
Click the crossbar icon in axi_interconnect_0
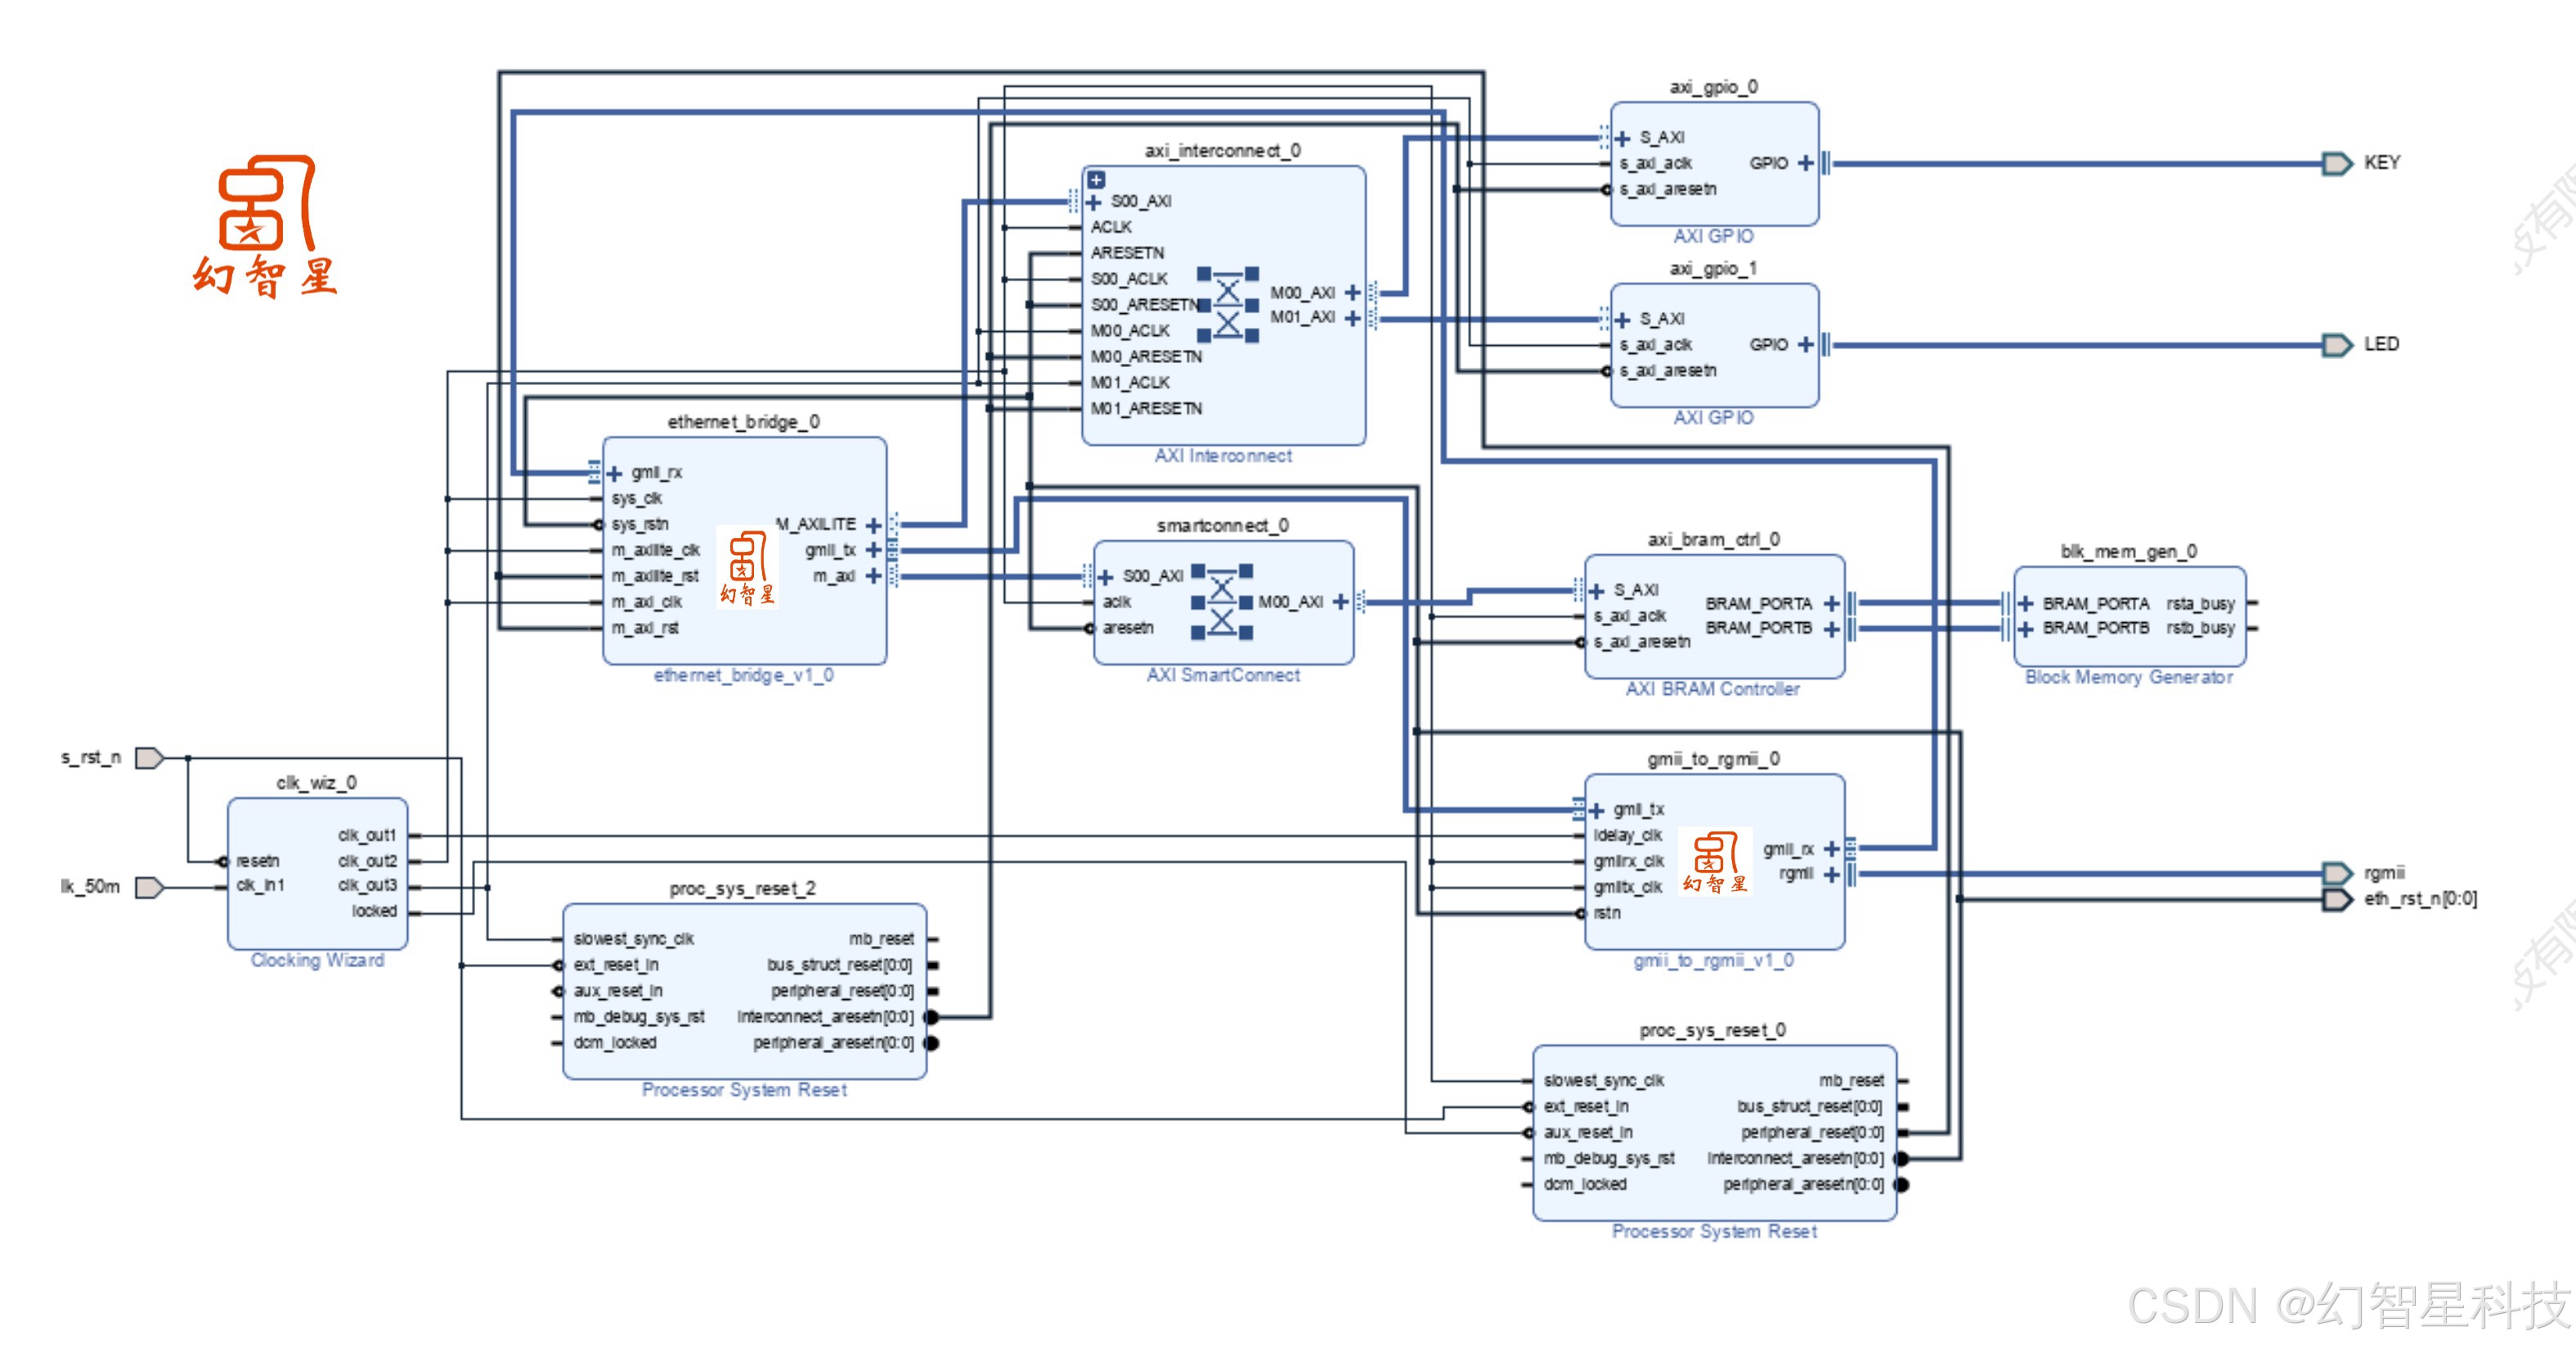(x=1228, y=306)
